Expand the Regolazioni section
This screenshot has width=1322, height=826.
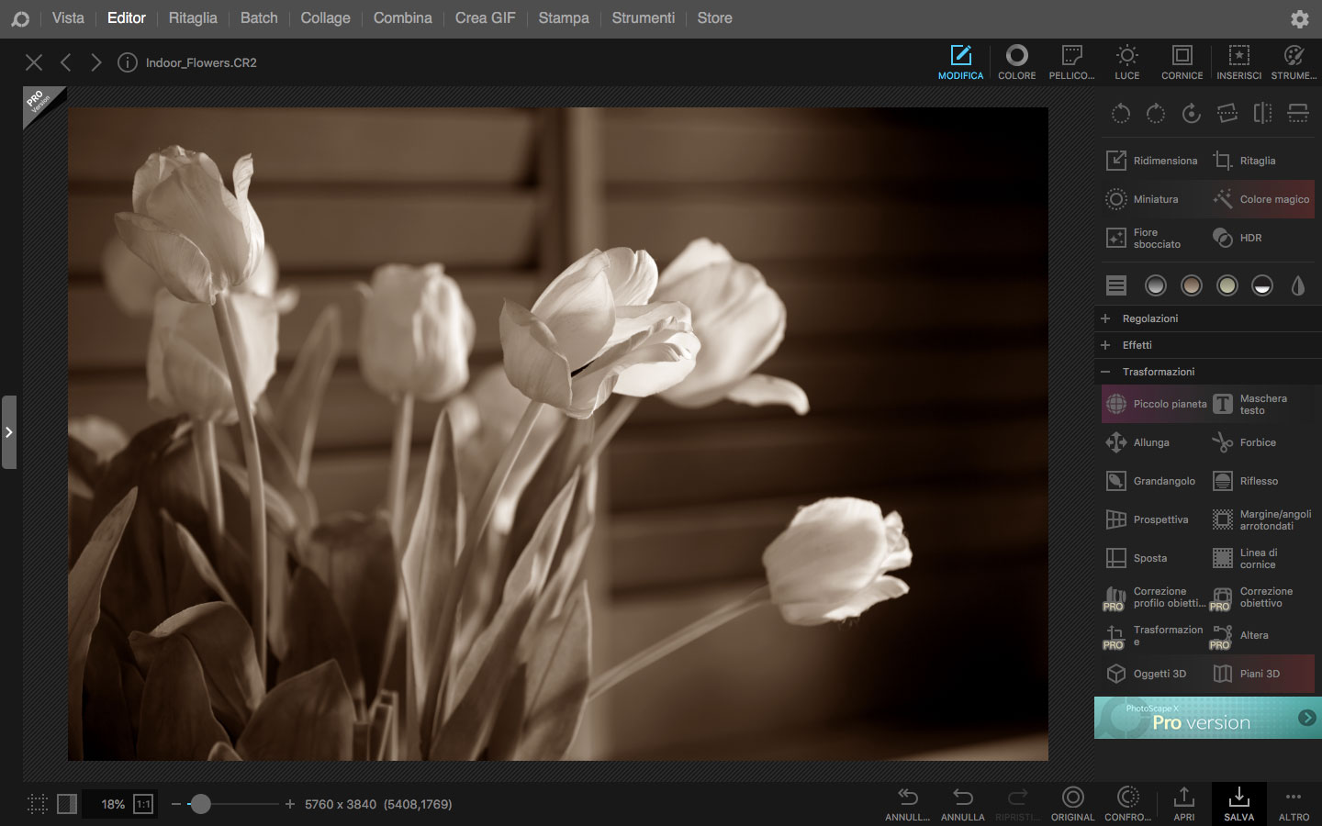tap(1149, 318)
